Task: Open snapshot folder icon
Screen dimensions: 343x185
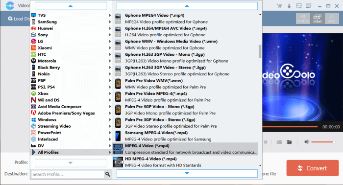Action: pos(289,142)
